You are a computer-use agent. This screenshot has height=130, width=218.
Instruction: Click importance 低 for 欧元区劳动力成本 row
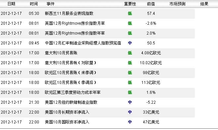tap(130, 92)
